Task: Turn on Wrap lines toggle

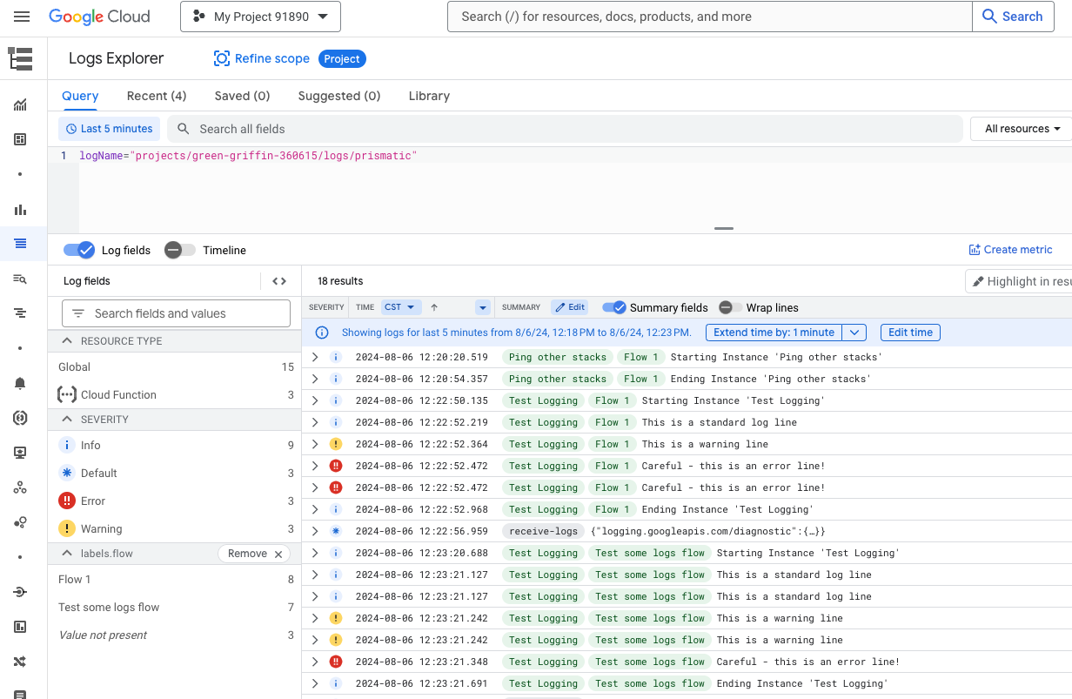Action: pos(730,307)
